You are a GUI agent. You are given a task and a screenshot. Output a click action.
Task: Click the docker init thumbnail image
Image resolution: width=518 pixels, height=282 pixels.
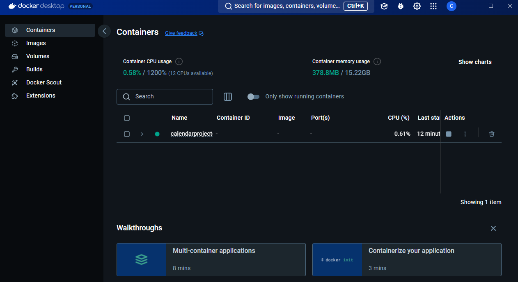click(337, 259)
